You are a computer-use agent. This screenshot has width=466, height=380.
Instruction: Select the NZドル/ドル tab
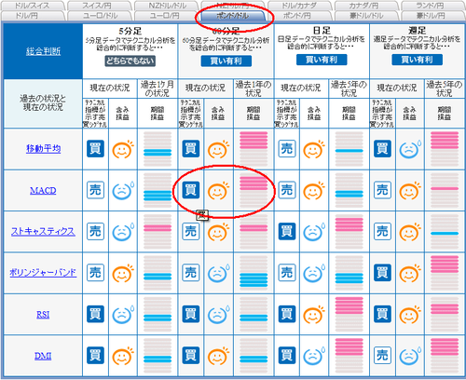[x=166, y=6]
